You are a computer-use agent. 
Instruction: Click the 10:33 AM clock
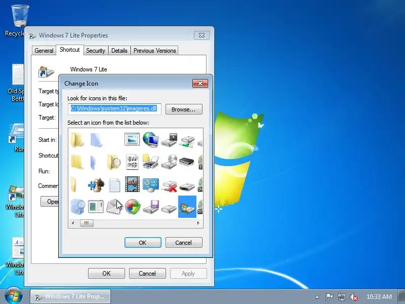[x=379, y=297]
